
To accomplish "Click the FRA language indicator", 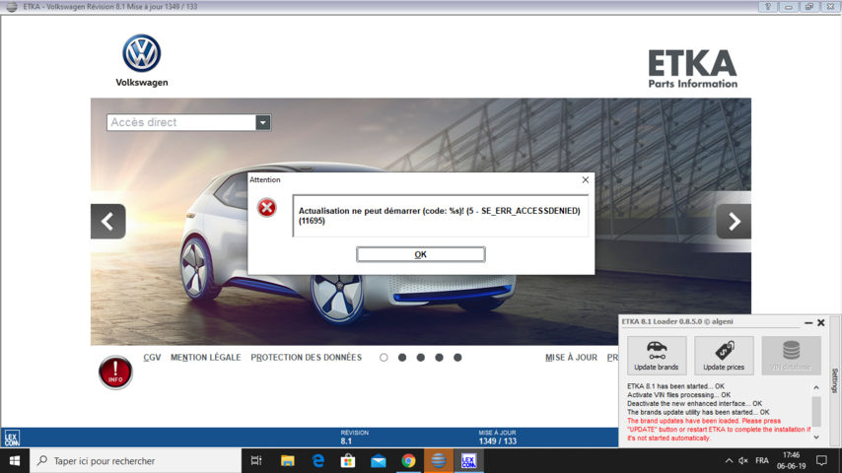I will (x=761, y=460).
